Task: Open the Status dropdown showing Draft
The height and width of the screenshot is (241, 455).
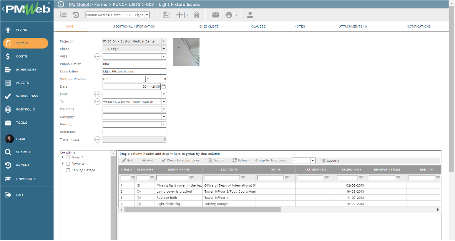Action: click(148, 79)
